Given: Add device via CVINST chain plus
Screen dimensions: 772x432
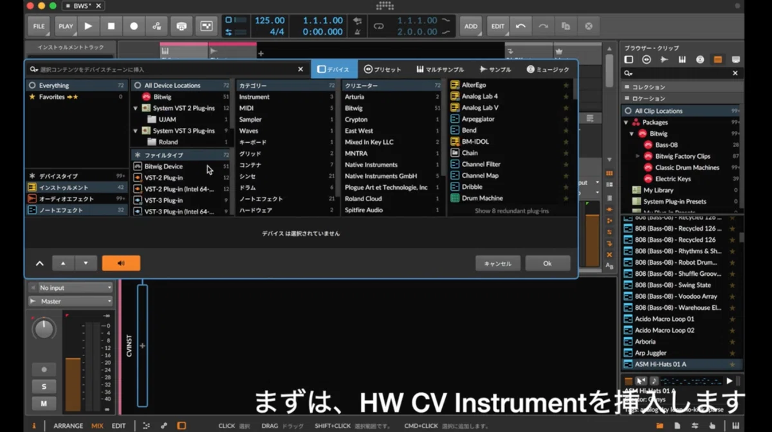Looking at the screenshot, I should coord(142,346).
